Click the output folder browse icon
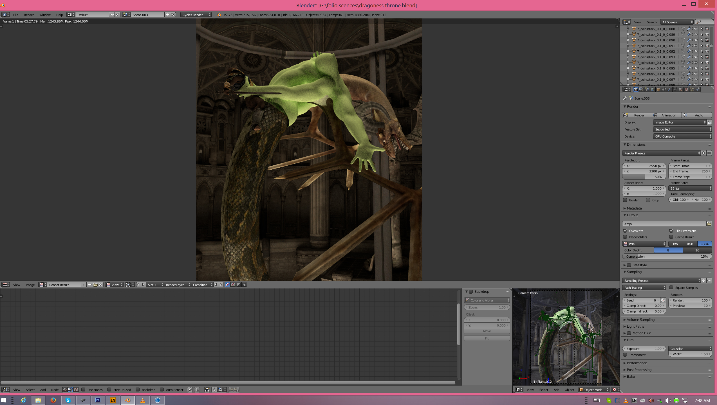 pyautogui.click(x=709, y=224)
